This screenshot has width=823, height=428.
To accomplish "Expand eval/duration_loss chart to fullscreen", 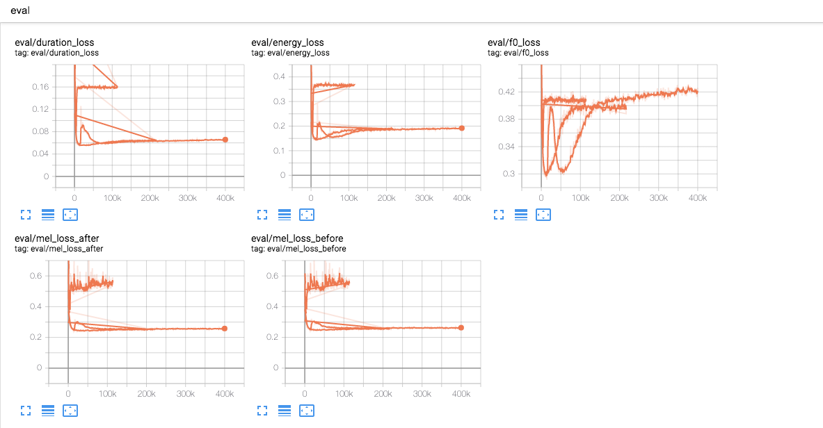I will (26, 215).
